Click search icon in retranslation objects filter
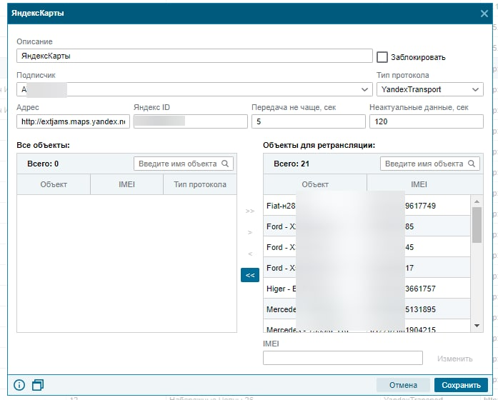The width and height of the screenshot is (498, 400). coord(472,164)
